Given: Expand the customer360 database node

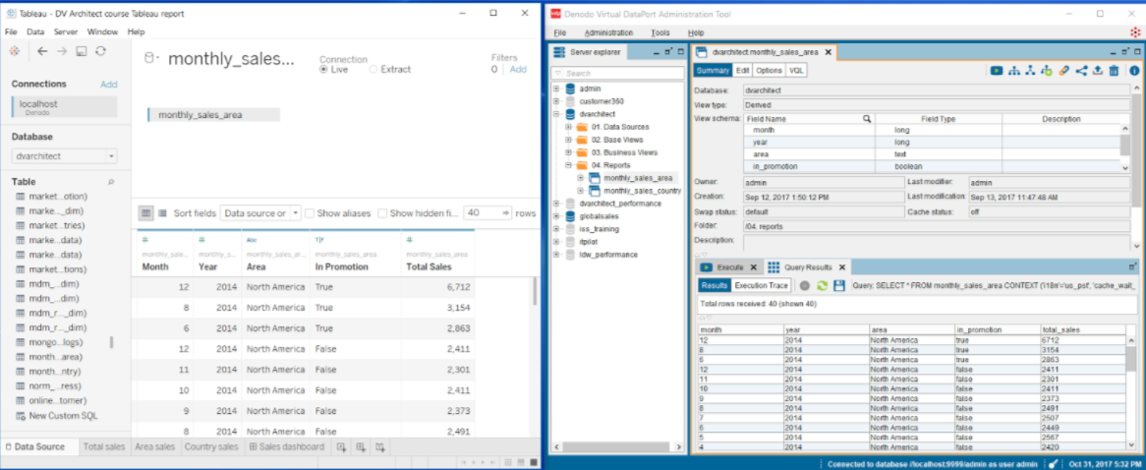Looking at the screenshot, I should tap(556, 101).
